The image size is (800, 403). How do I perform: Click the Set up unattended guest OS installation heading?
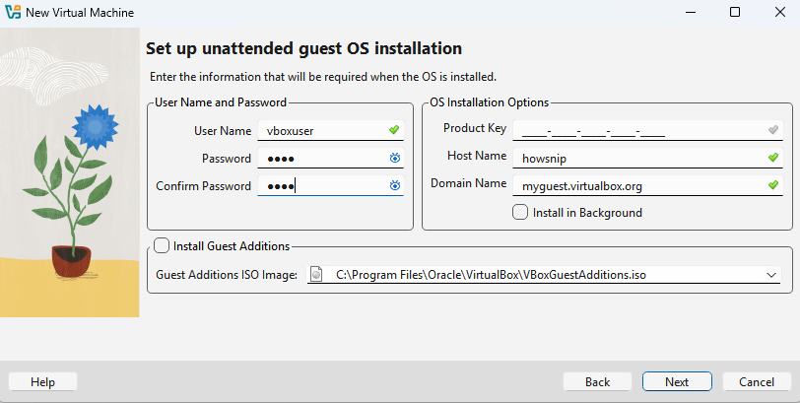(x=304, y=48)
